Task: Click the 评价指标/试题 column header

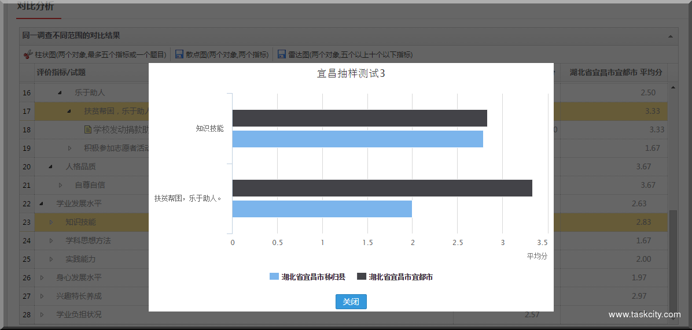Action: (61, 72)
